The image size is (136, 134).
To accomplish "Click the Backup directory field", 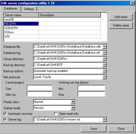I will [x=68, y=65].
